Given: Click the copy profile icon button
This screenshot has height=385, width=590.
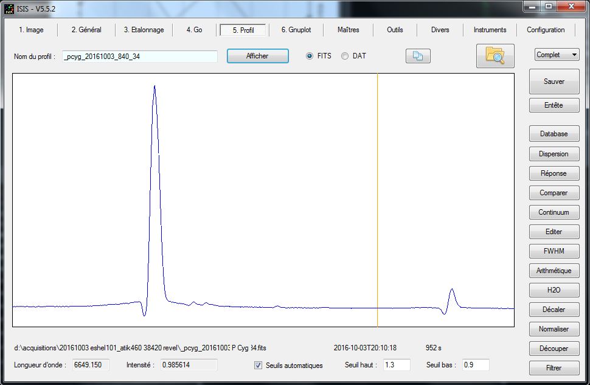Looking at the screenshot, I should (x=418, y=56).
